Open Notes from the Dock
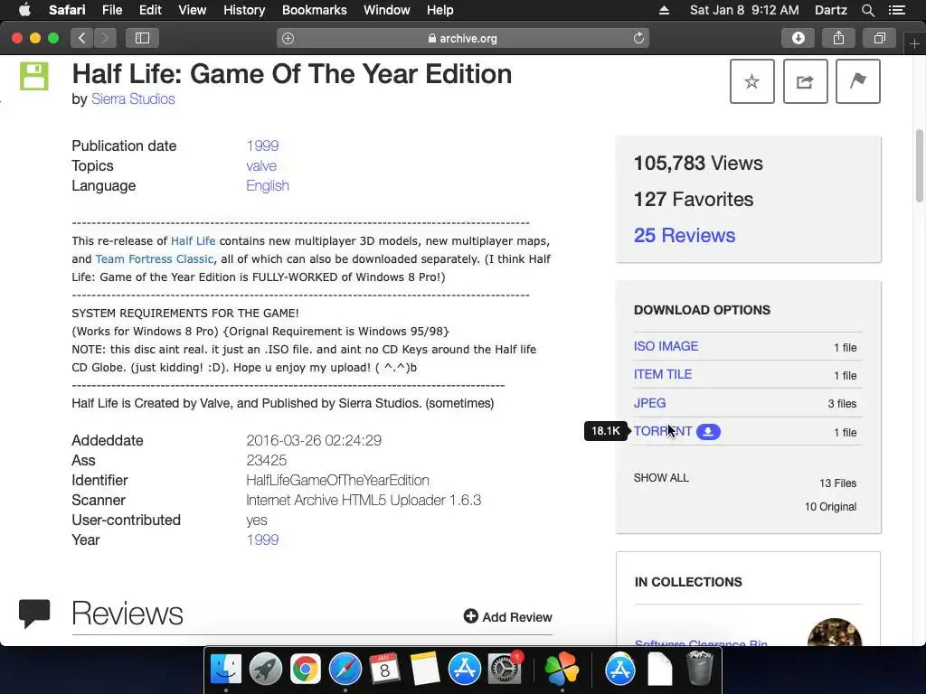The height and width of the screenshot is (694, 926). tap(425, 670)
